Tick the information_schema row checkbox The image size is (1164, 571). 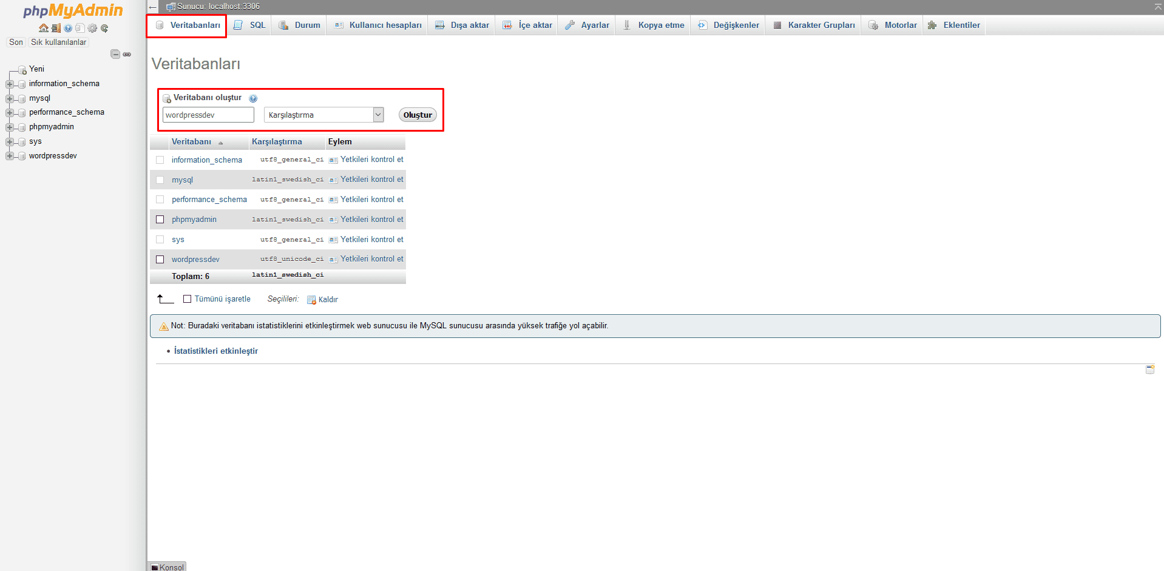(x=160, y=160)
